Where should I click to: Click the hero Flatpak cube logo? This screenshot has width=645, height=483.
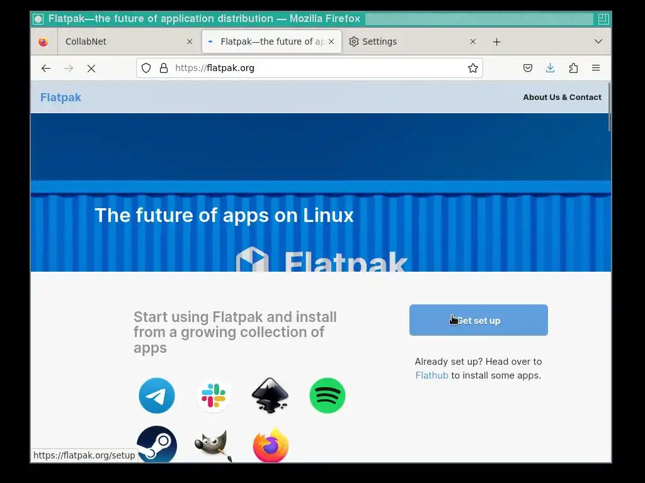click(252, 258)
